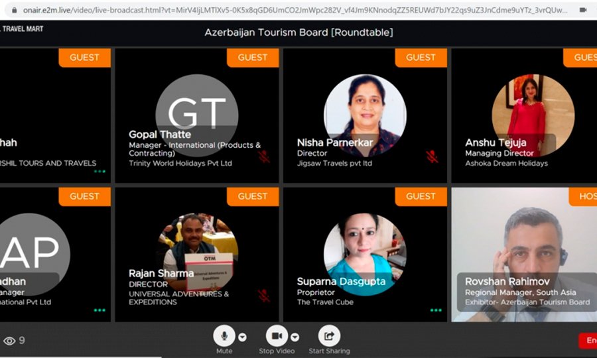Click the lock icon in address bar
The image size is (597, 358).
coord(15,10)
